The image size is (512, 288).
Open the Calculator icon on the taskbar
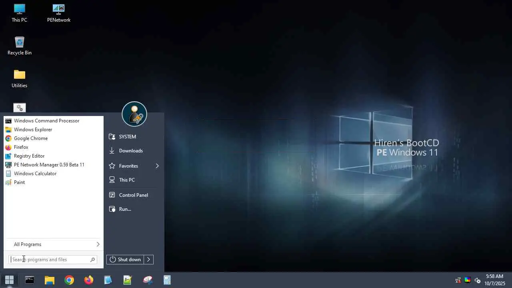[167, 280]
